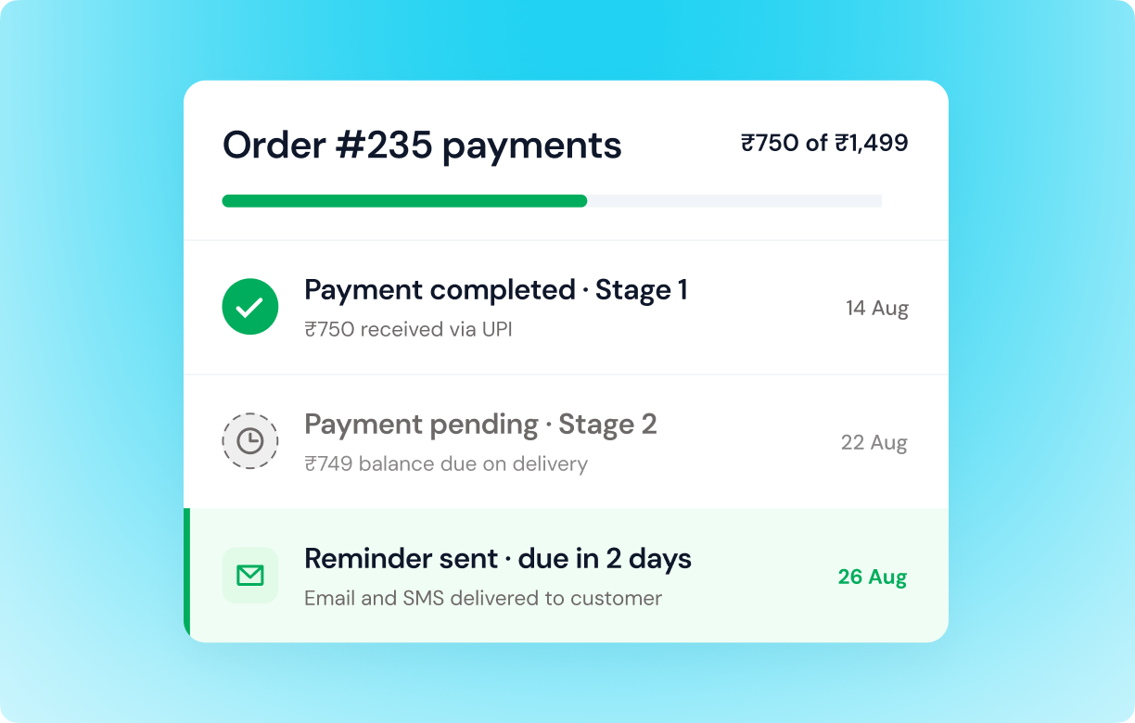
Task: Click the ₹750 received via UPI text
Action: pos(409,329)
